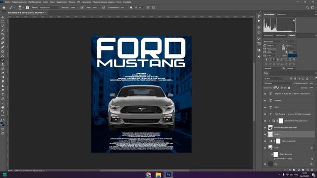317x178 pixels.
Task: Hide the Ford text layer
Action: pyautogui.click(x=265, y=107)
